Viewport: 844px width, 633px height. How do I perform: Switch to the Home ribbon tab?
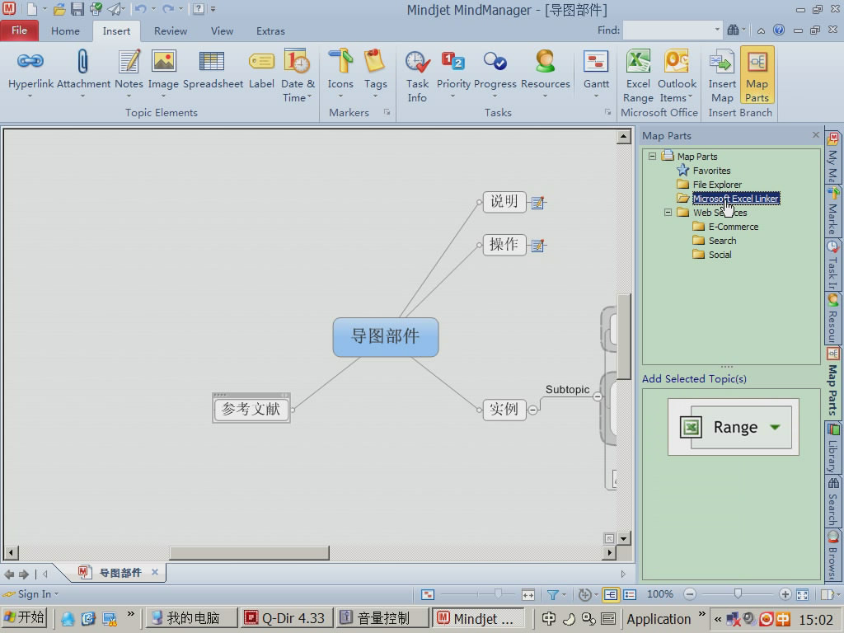(x=65, y=31)
